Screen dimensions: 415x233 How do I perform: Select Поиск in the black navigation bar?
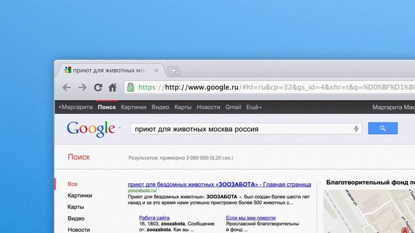[107, 107]
